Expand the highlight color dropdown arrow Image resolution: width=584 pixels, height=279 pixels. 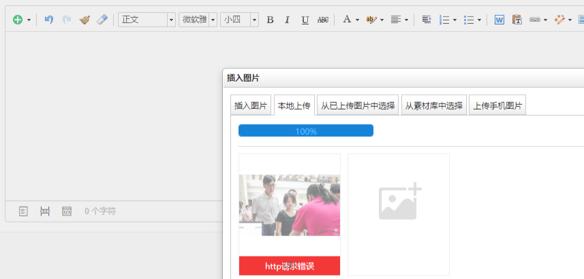click(382, 20)
